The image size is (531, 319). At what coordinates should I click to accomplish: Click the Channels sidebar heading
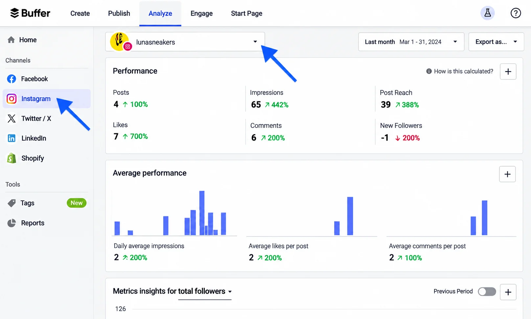[18, 60]
